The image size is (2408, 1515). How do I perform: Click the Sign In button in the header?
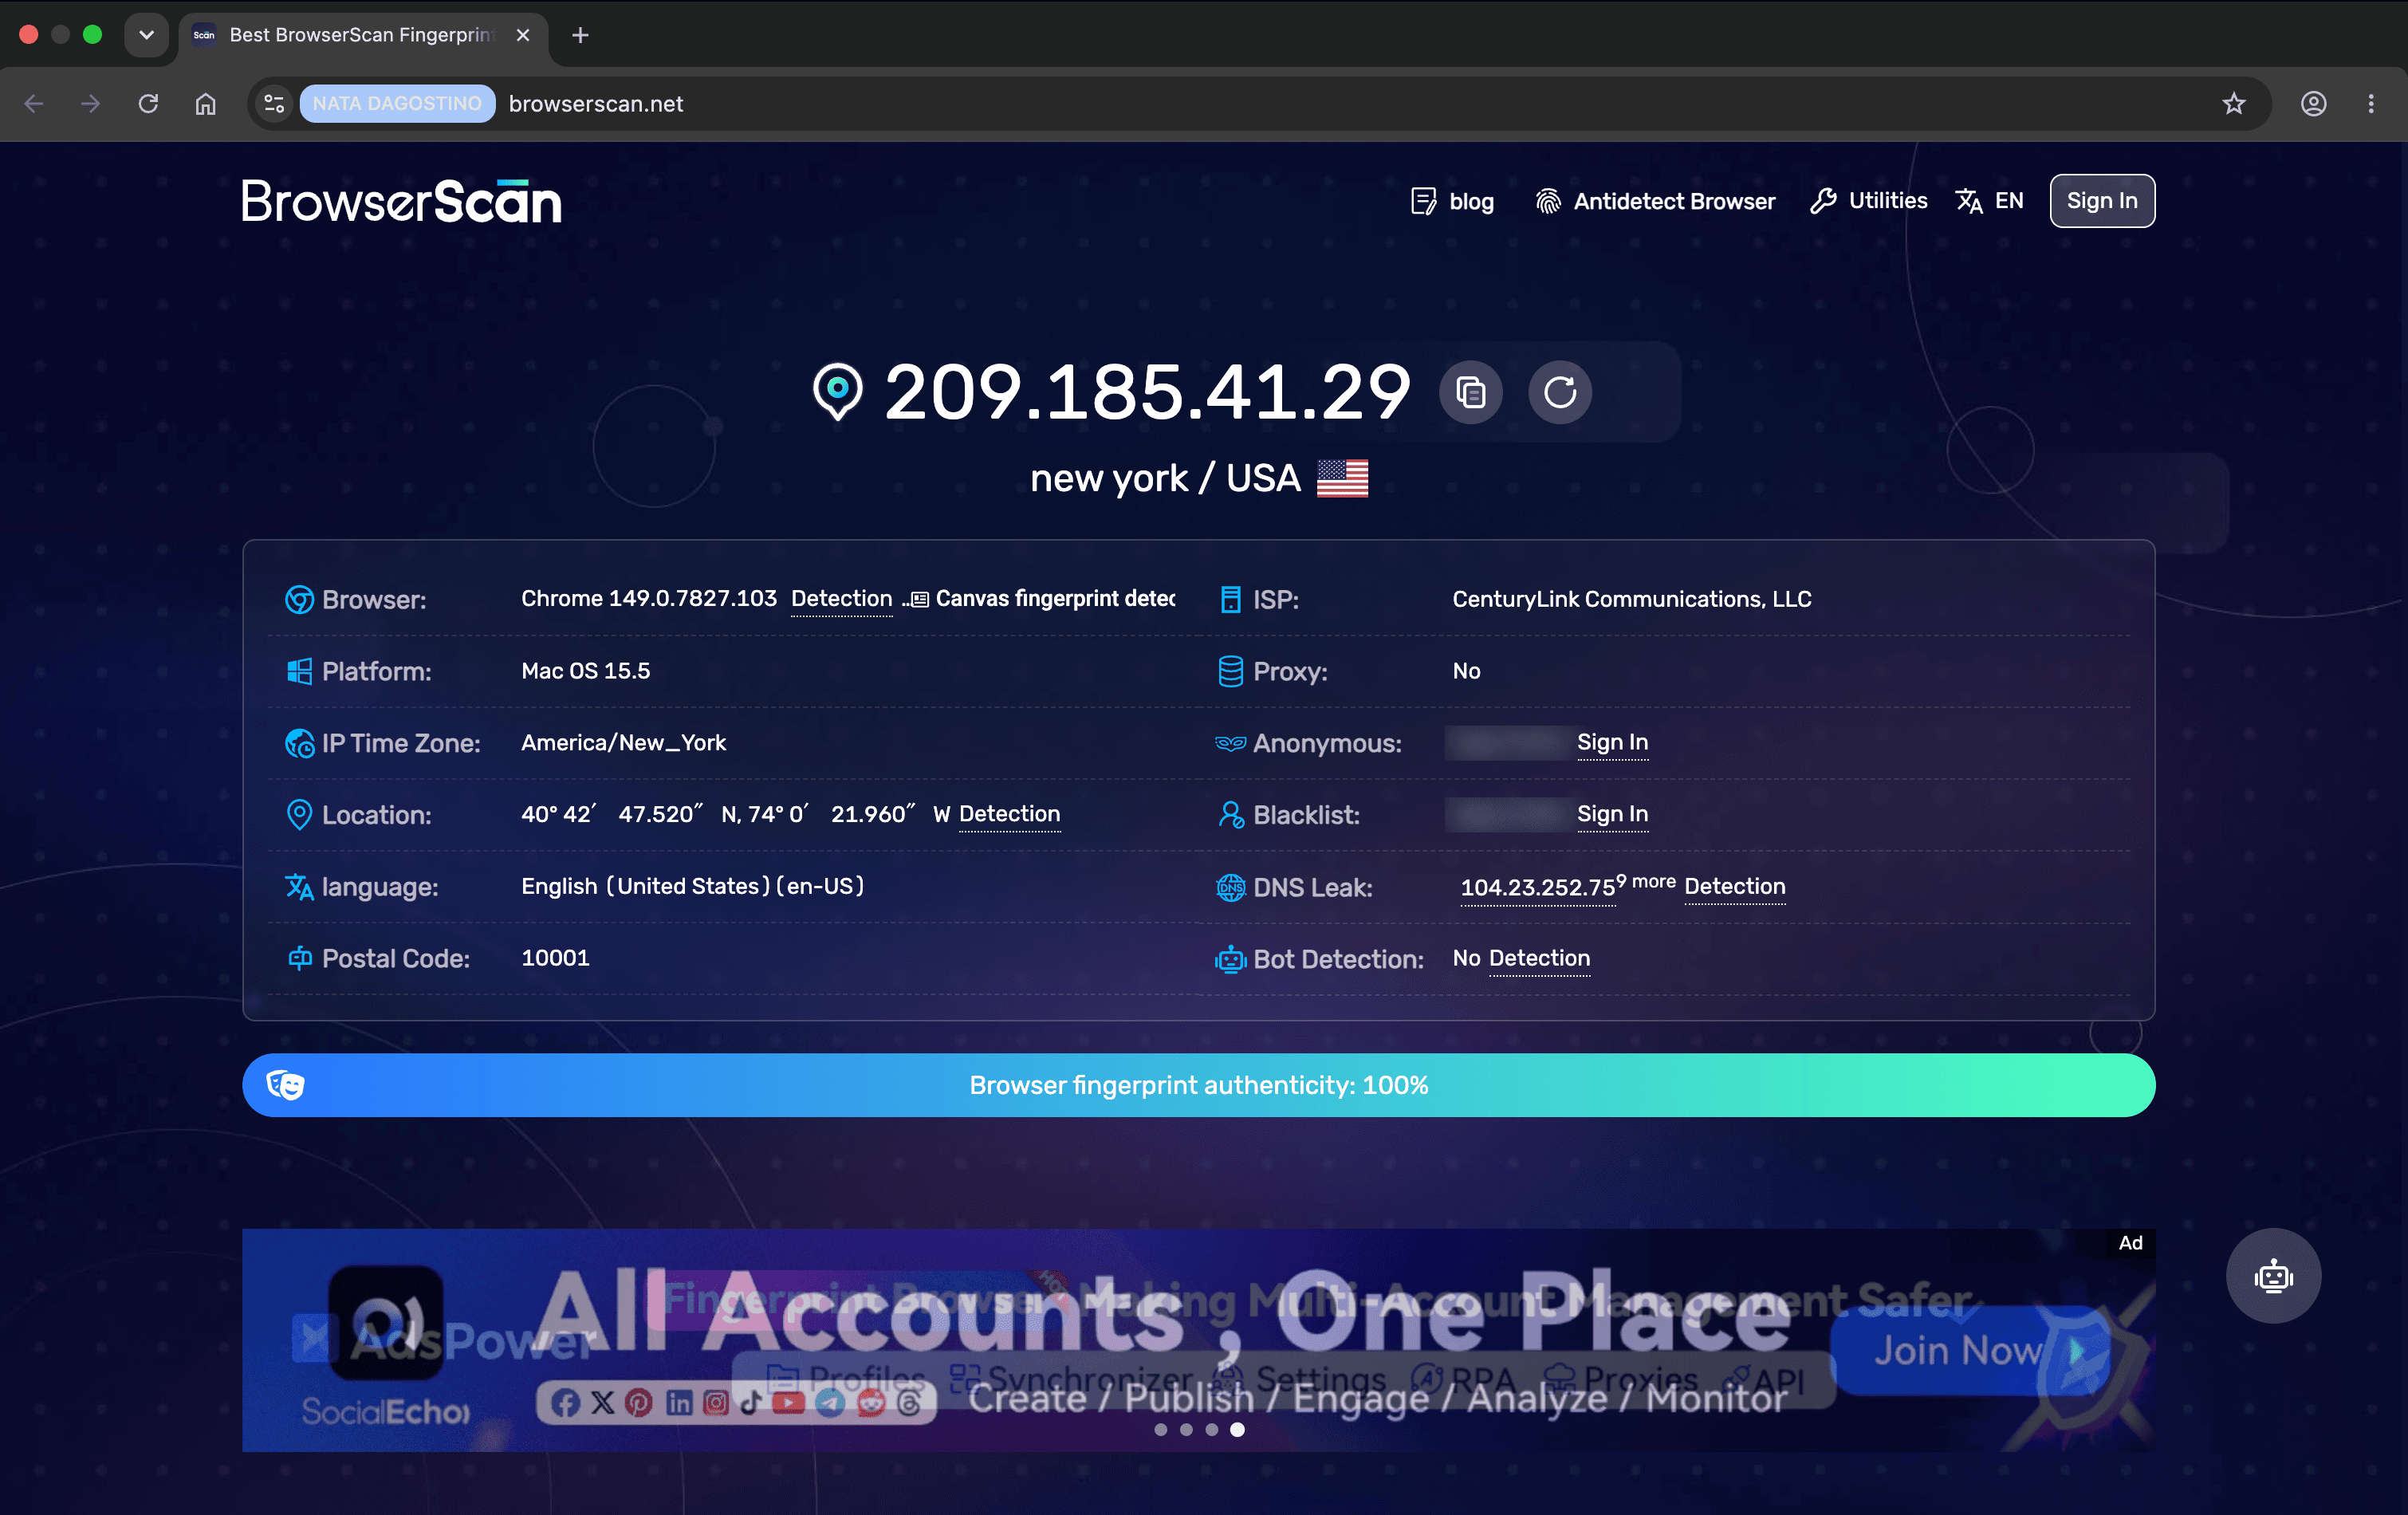pos(2102,201)
